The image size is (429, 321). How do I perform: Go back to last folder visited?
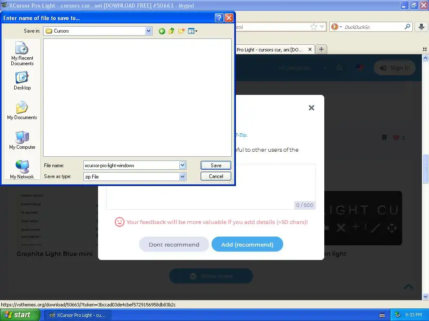(162, 31)
